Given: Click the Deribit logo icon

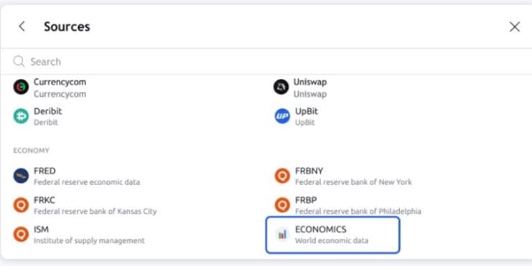Looking at the screenshot, I should click(21, 116).
